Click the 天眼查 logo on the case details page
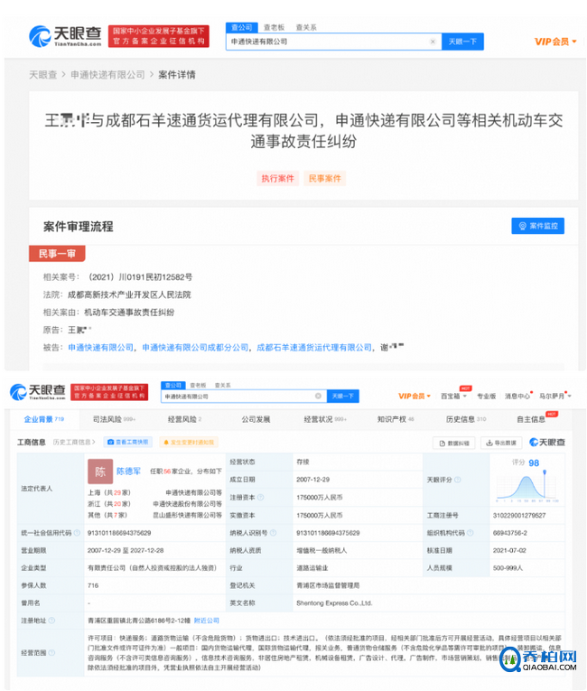Viewport: 587px width, 691px height. pos(65,36)
